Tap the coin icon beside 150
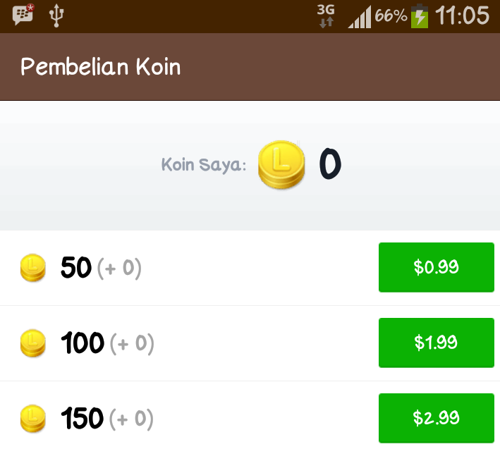 33,419
